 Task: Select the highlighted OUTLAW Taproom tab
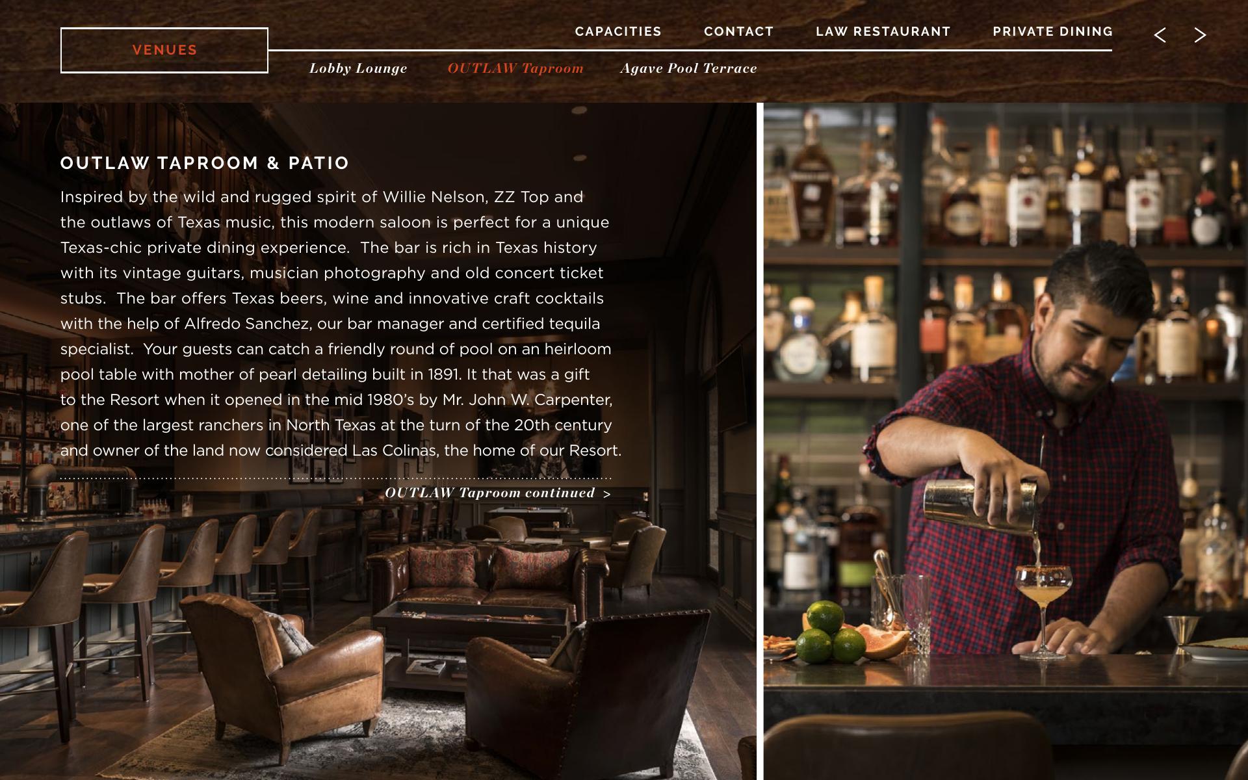click(x=515, y=68)
